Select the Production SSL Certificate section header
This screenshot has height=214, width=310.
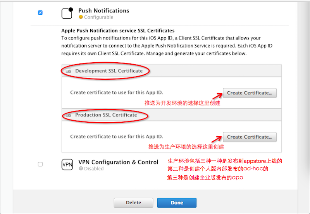[106, 115]
